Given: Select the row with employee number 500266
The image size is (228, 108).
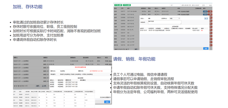Looking at the screenshot, I should [x=126, y=30].
